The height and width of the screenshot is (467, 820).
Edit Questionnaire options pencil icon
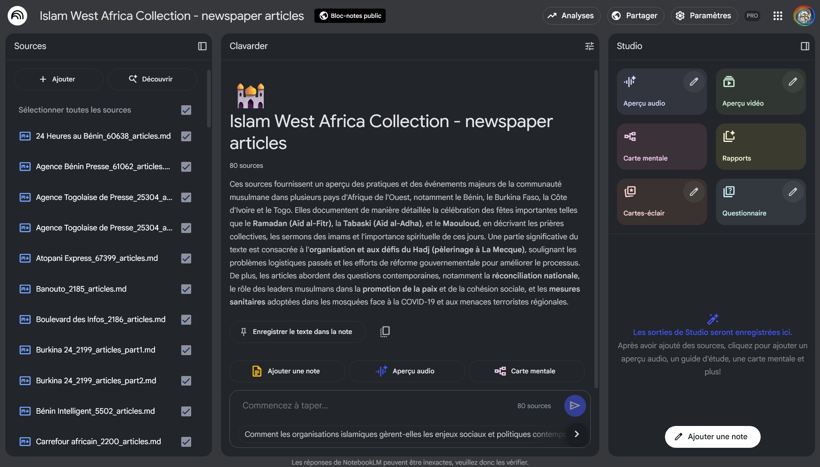793,192
